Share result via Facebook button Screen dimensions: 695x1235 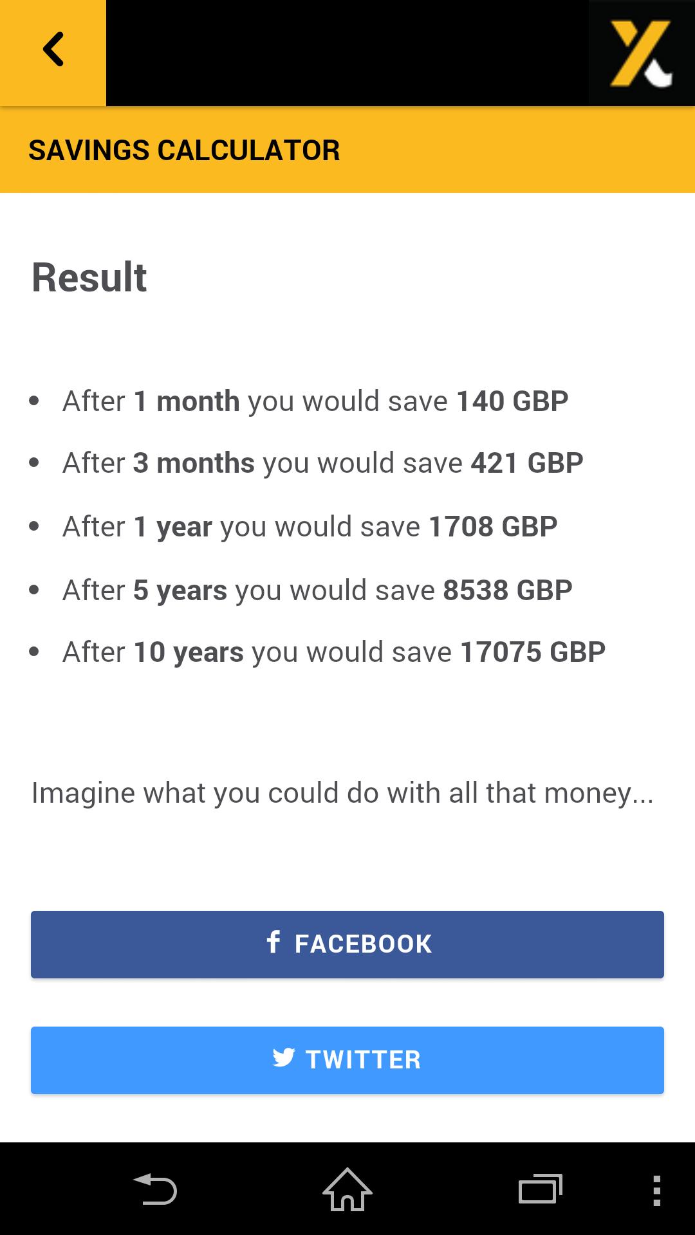[347, 944]
